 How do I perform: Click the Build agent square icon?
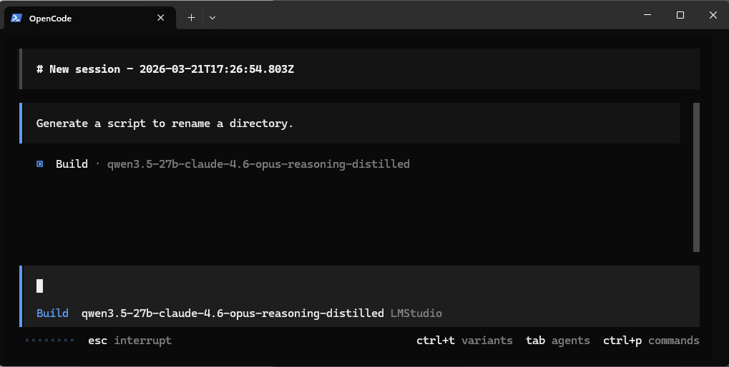[x=40, y=164]
